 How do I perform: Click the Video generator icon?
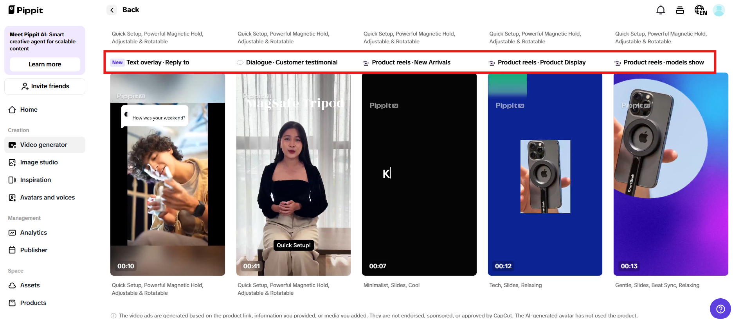click(12, 145)
